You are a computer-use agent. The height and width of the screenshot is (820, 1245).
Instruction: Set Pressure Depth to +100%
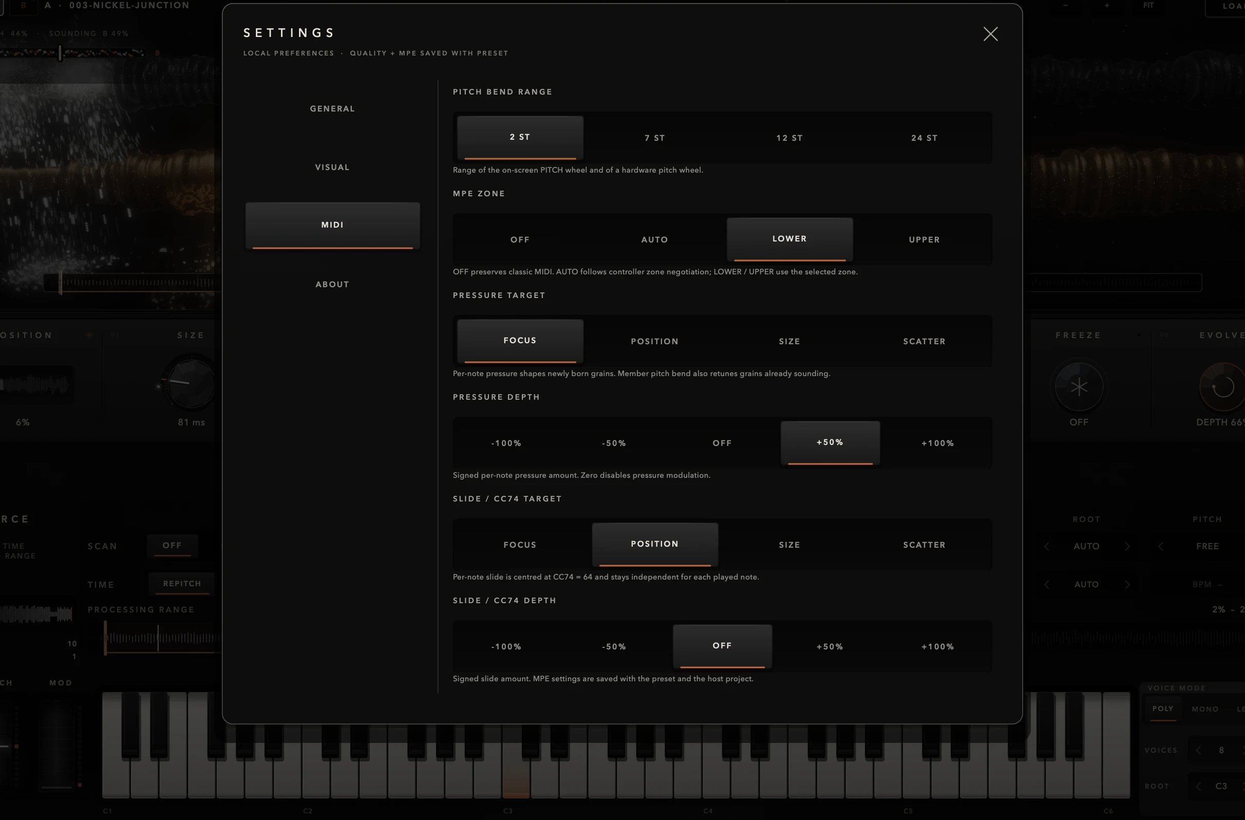(937, 443)
